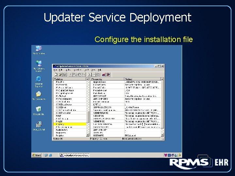Select the MsiPatchHeaders table entry
The image size is (235, 176).
tap(70, 99)
